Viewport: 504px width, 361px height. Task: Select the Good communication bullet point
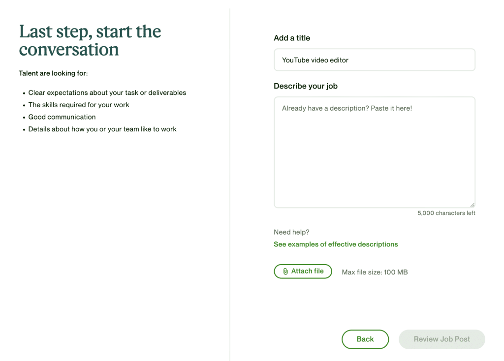(62, 117)
